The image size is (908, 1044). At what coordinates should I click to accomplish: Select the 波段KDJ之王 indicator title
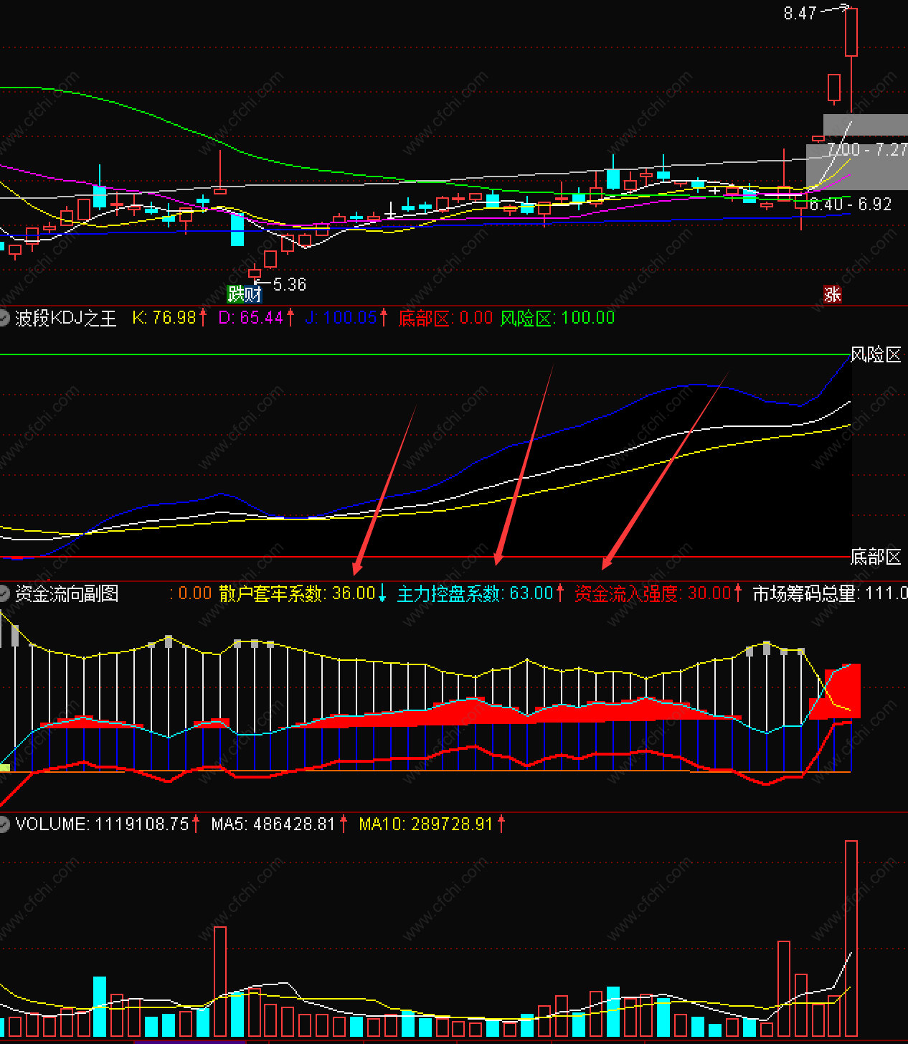(x=66, y=318)
